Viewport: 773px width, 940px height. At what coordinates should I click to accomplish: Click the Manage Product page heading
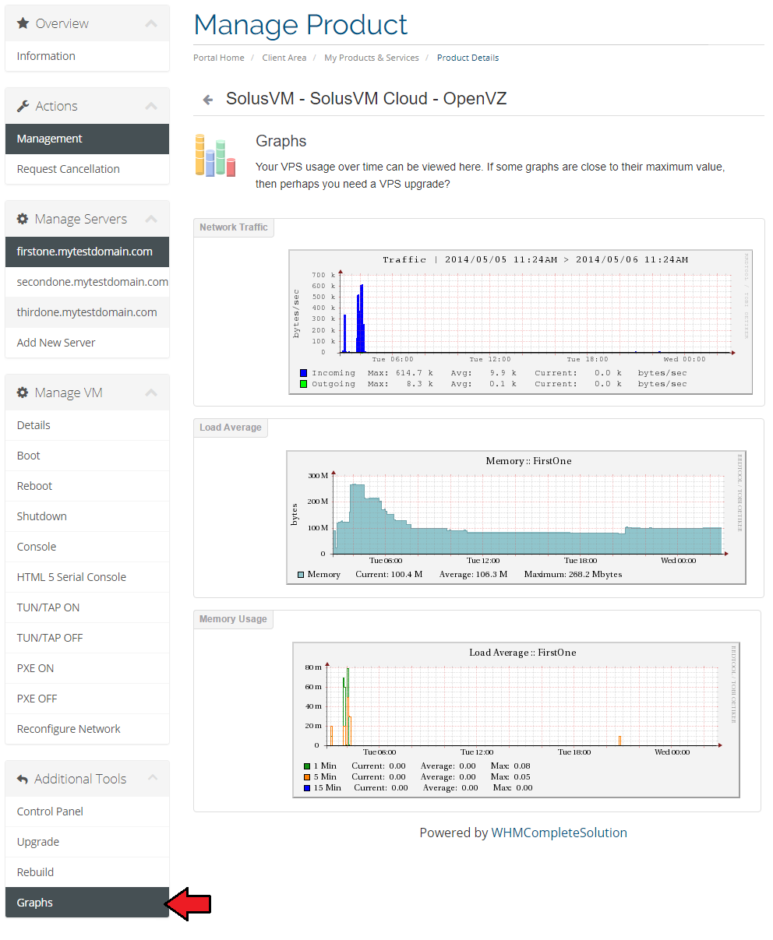click(x=301, y=25)
